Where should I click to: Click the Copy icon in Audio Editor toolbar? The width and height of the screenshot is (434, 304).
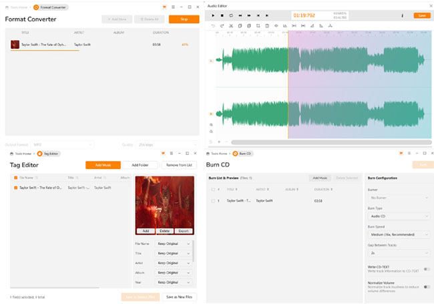(x=240, y=26)
